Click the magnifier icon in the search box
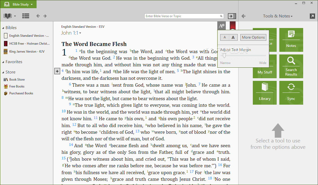Image resolution: width=318 pixels, height=185 pixels. click(x=221, y=16)
